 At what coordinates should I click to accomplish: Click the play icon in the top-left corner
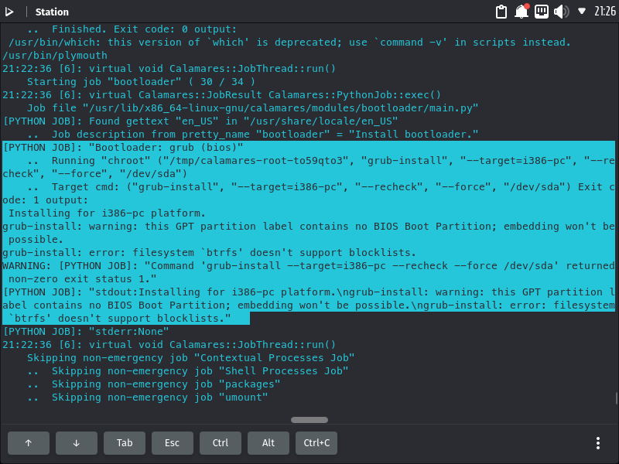12,12
